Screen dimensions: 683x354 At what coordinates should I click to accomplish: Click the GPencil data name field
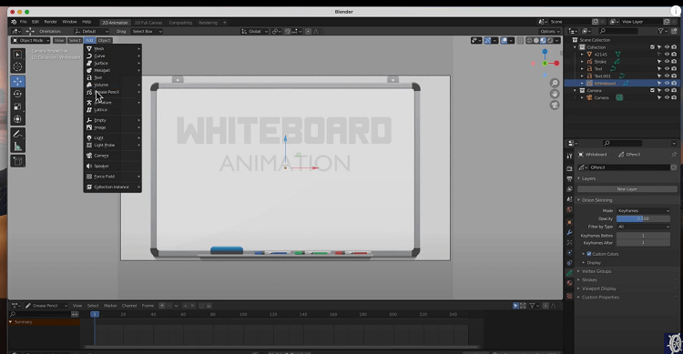click(627, 167)
